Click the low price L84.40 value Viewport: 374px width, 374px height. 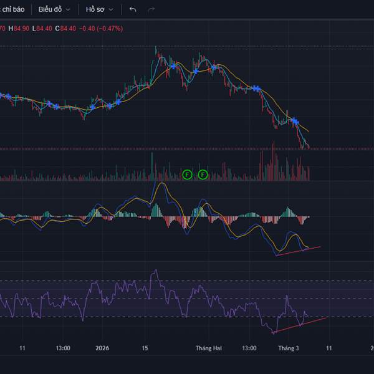[x=43, y=29]
